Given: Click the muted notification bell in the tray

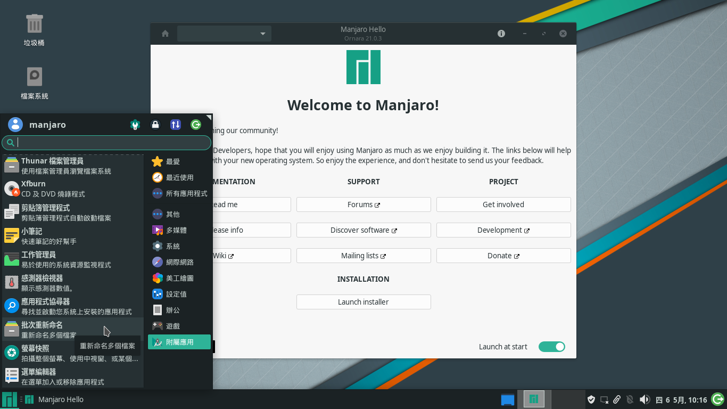Looking at the screenshot, I should (x=630, y=399).
